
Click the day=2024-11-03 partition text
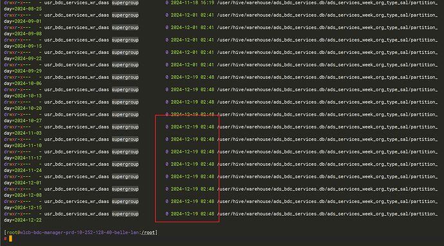(23, 134)
